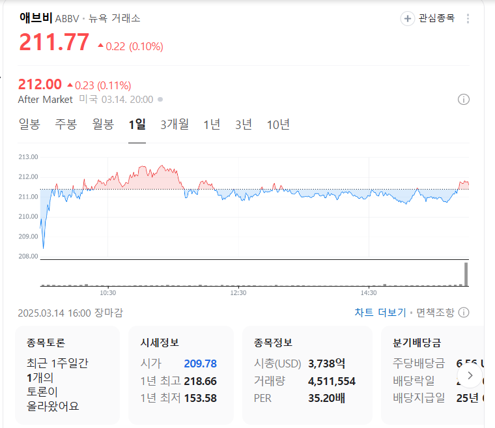This screenshot has height=428, width=495.
Task: Open the three-dot more options menu
Action: (x=468, y=19)
